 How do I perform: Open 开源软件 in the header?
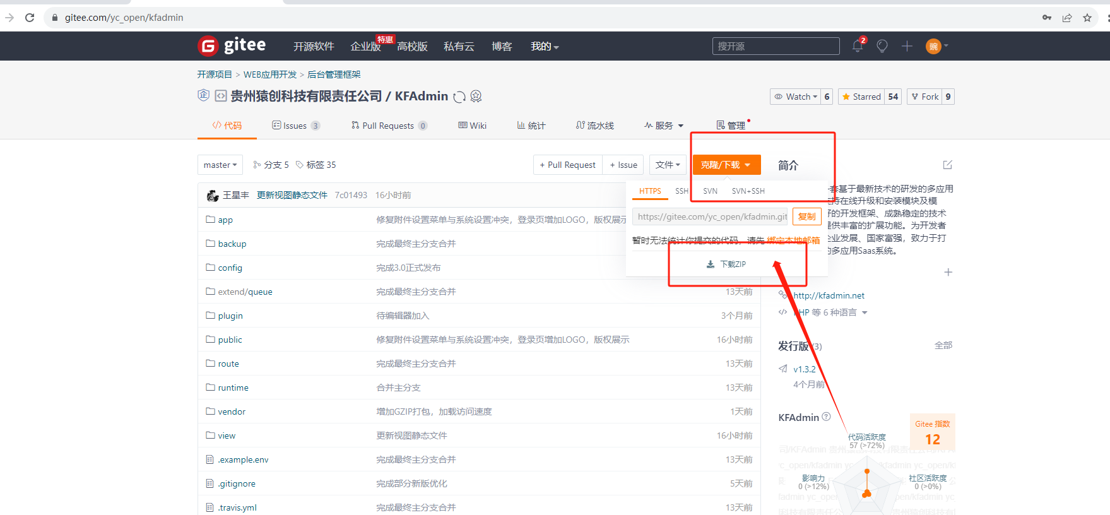(314, 46)
